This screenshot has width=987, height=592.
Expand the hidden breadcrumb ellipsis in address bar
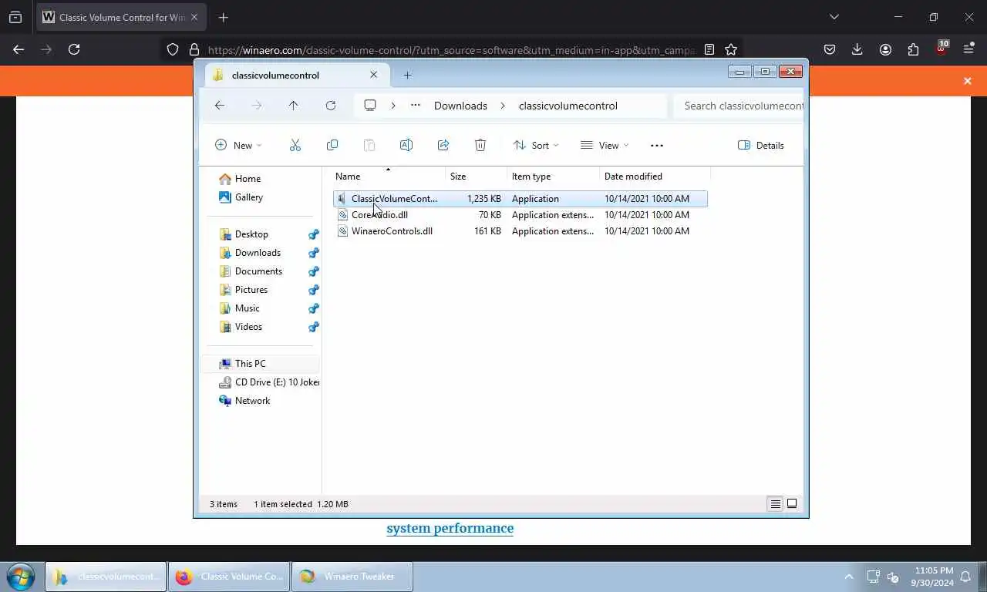click(416, 106)
